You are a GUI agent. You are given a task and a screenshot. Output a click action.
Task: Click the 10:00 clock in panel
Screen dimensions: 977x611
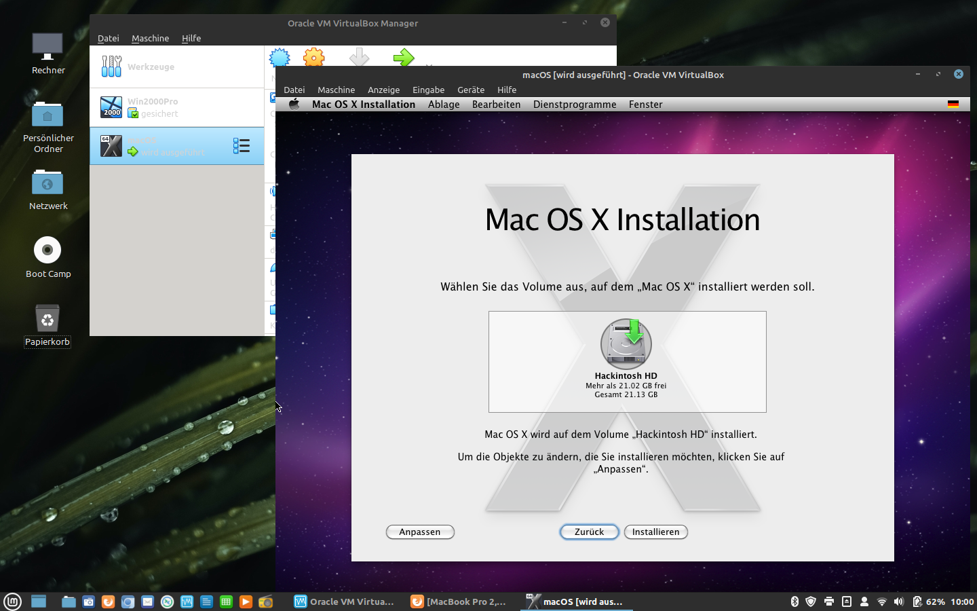tap(962, 601)
